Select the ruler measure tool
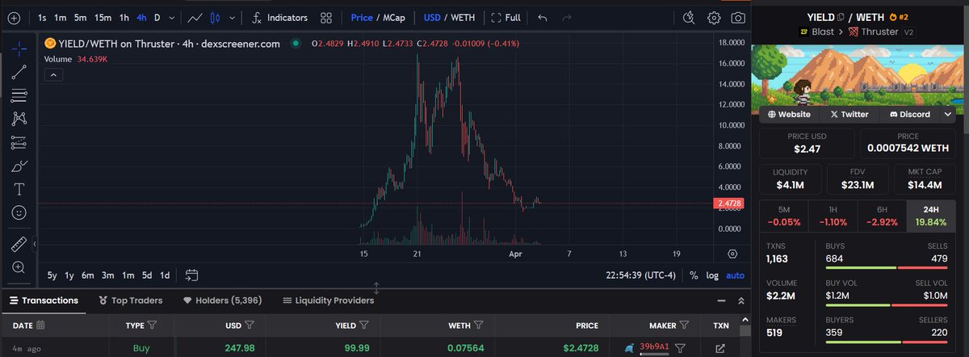969x357 pixels. tap(19, 243)
